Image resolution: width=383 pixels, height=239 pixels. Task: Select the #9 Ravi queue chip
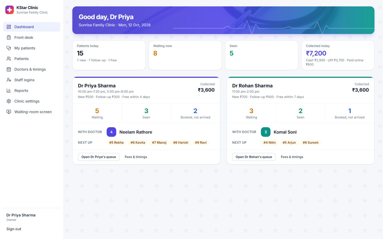[201, 143]
